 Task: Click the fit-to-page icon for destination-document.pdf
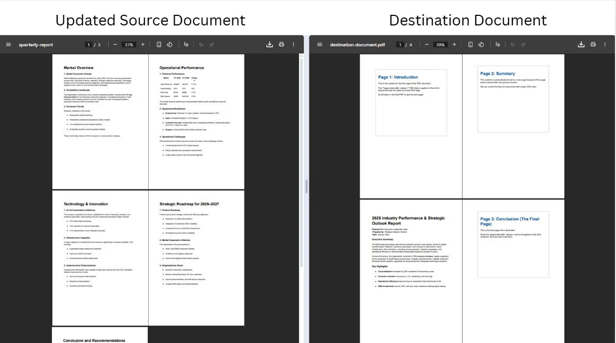click(x=470, y=44)
